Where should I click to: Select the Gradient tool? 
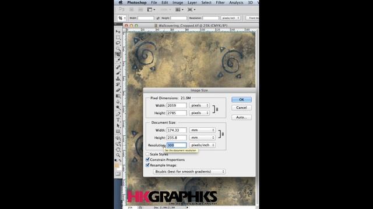coord(118,96)
